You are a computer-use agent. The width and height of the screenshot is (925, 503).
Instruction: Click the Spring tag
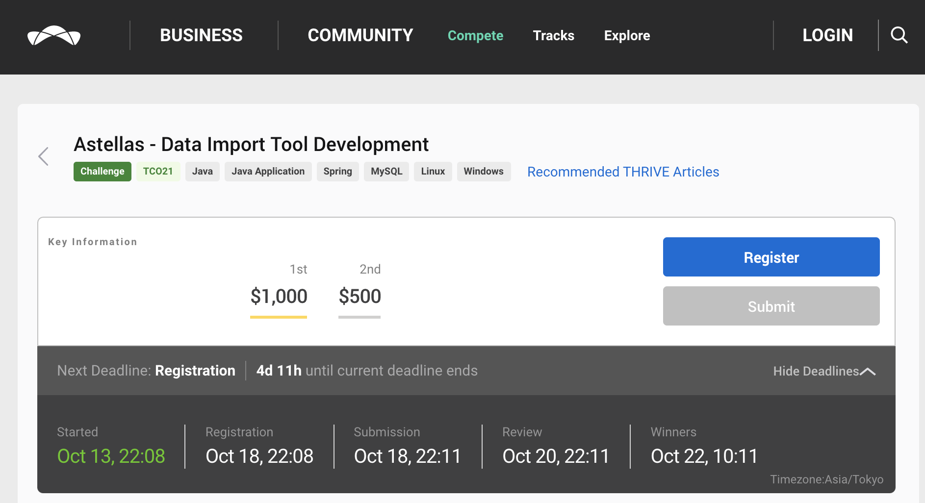coord(338,172)
